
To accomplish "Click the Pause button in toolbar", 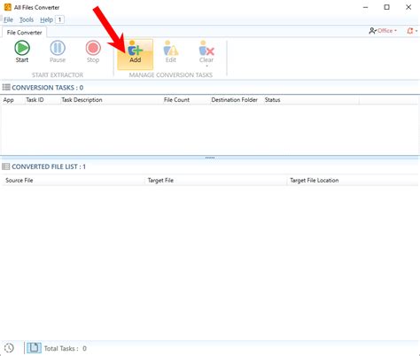I will coord(58,52).
